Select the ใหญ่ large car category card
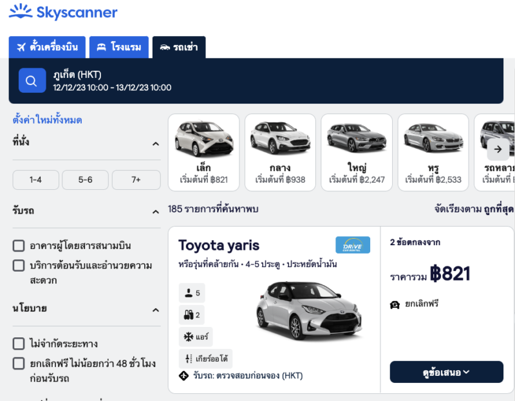 pos(357,153)
